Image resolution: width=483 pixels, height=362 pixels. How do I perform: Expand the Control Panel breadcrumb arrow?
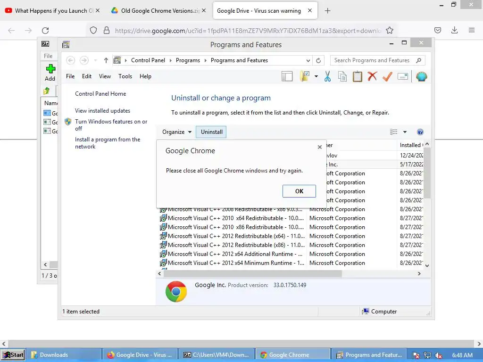[170, 60]
